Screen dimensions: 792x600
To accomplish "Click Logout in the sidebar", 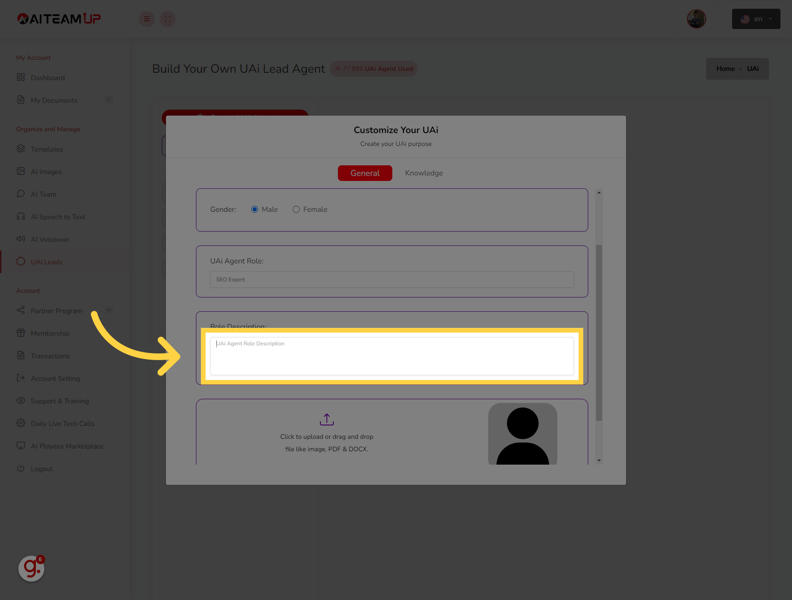I will [41, 468].
